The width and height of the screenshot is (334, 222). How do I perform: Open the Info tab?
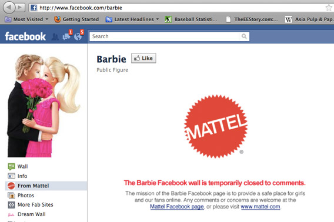point(22,176)
